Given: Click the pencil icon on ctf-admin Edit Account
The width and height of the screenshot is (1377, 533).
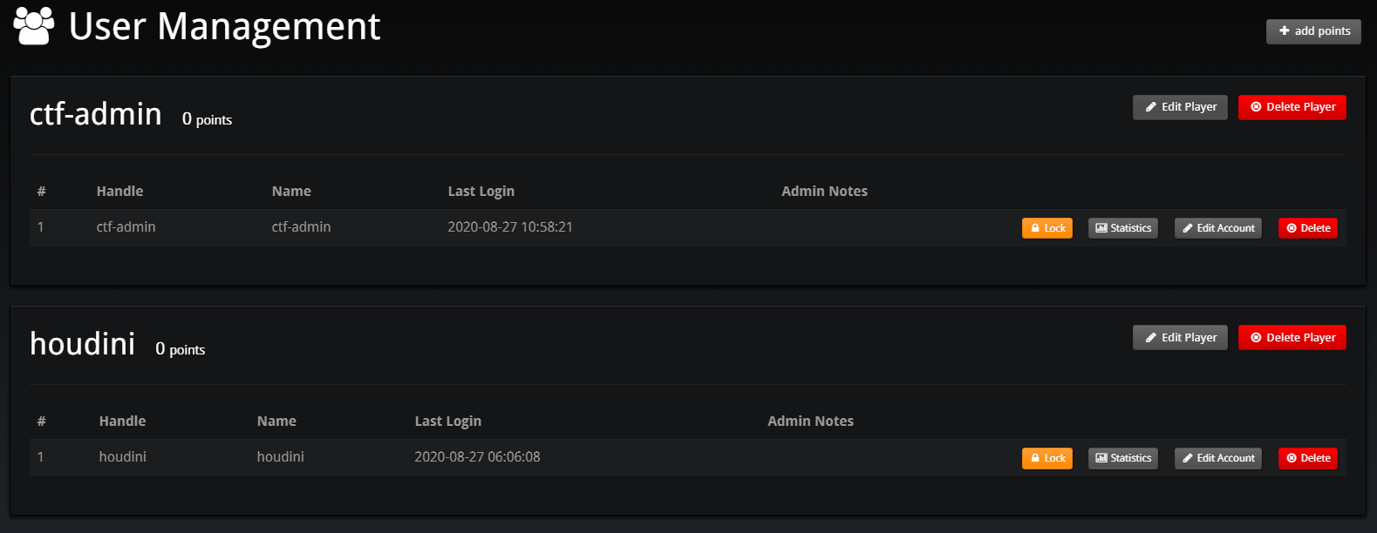Looking at the screenshot, I should pos(1187,227).
